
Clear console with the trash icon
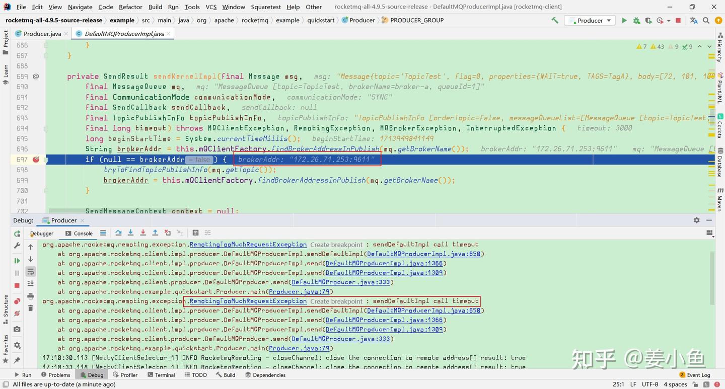31,308
